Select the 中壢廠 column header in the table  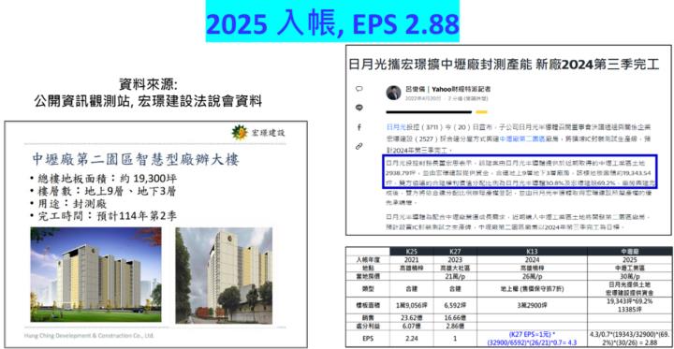[629, 251]
